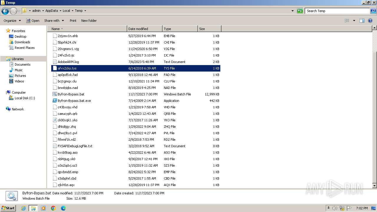Open Internet Explorer from taskbar
Image resolution: width=377 pixels, height=212 pixels.
point(24,208)
